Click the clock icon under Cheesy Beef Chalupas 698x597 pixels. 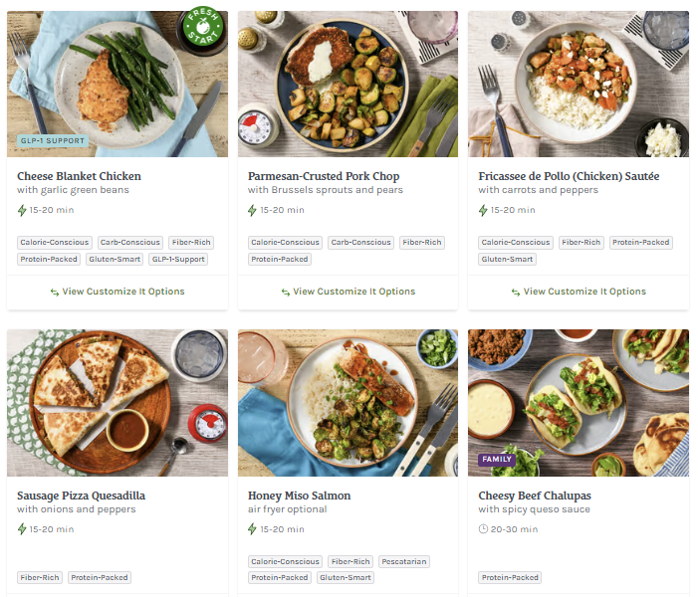[x=483, y=529]
